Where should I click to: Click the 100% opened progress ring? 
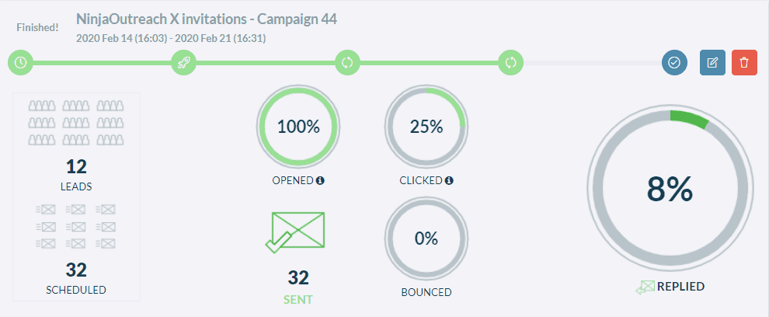(x=298, y=127)
